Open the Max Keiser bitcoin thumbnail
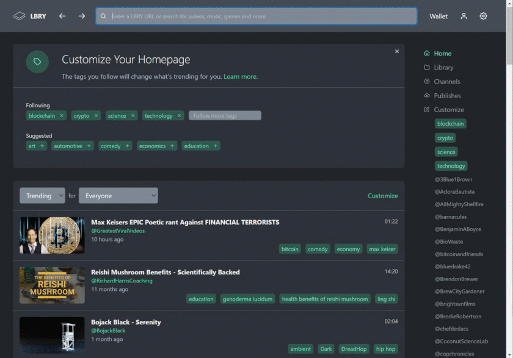513x358 pixels. click(52, 235)
